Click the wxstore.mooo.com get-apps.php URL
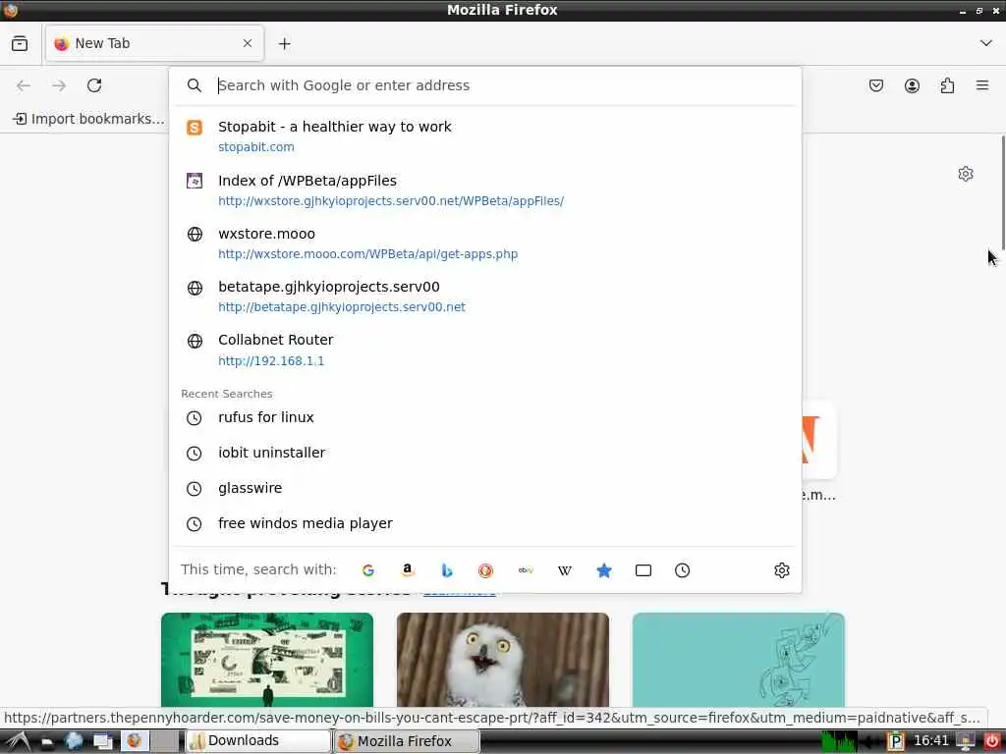The width and height of the screenshot is (1006, 754). point(367,254)
